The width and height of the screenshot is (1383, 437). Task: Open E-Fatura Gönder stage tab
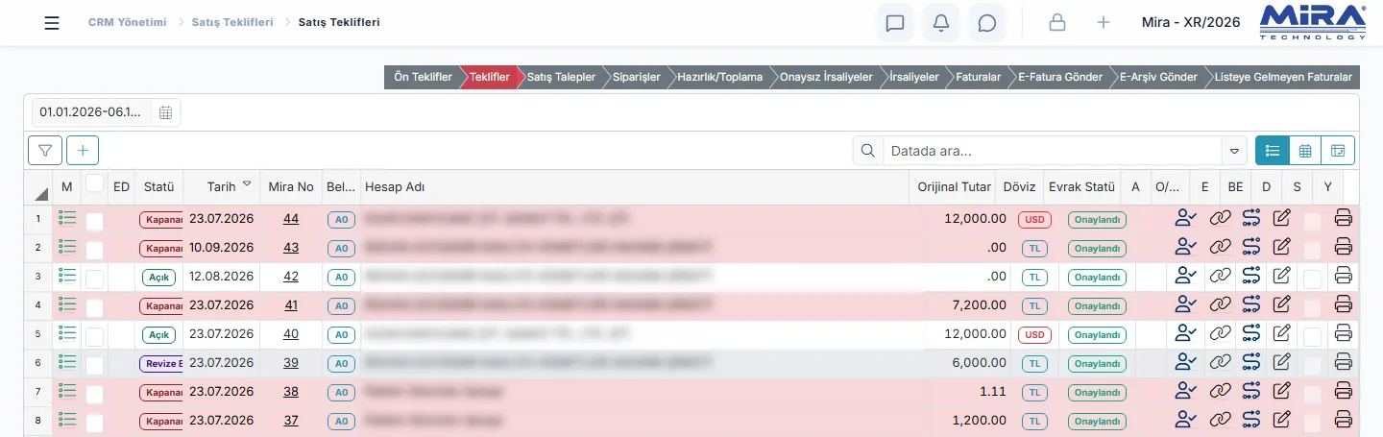coord(1059,77)
